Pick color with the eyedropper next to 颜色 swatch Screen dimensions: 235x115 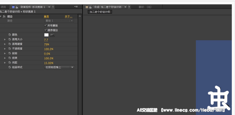pos(52,35)
